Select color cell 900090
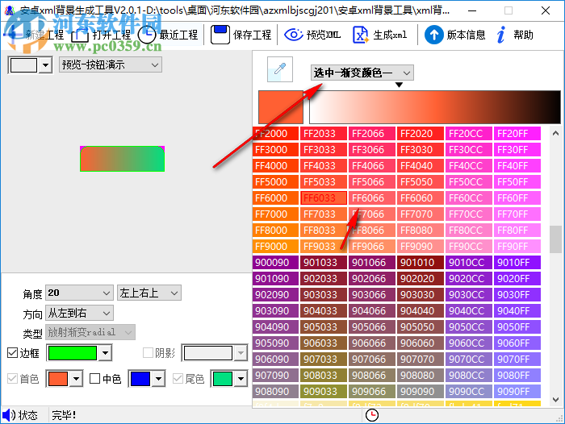The height and width of the screenshot is (424, 565). pyautogui.click(x=275, y=263)
